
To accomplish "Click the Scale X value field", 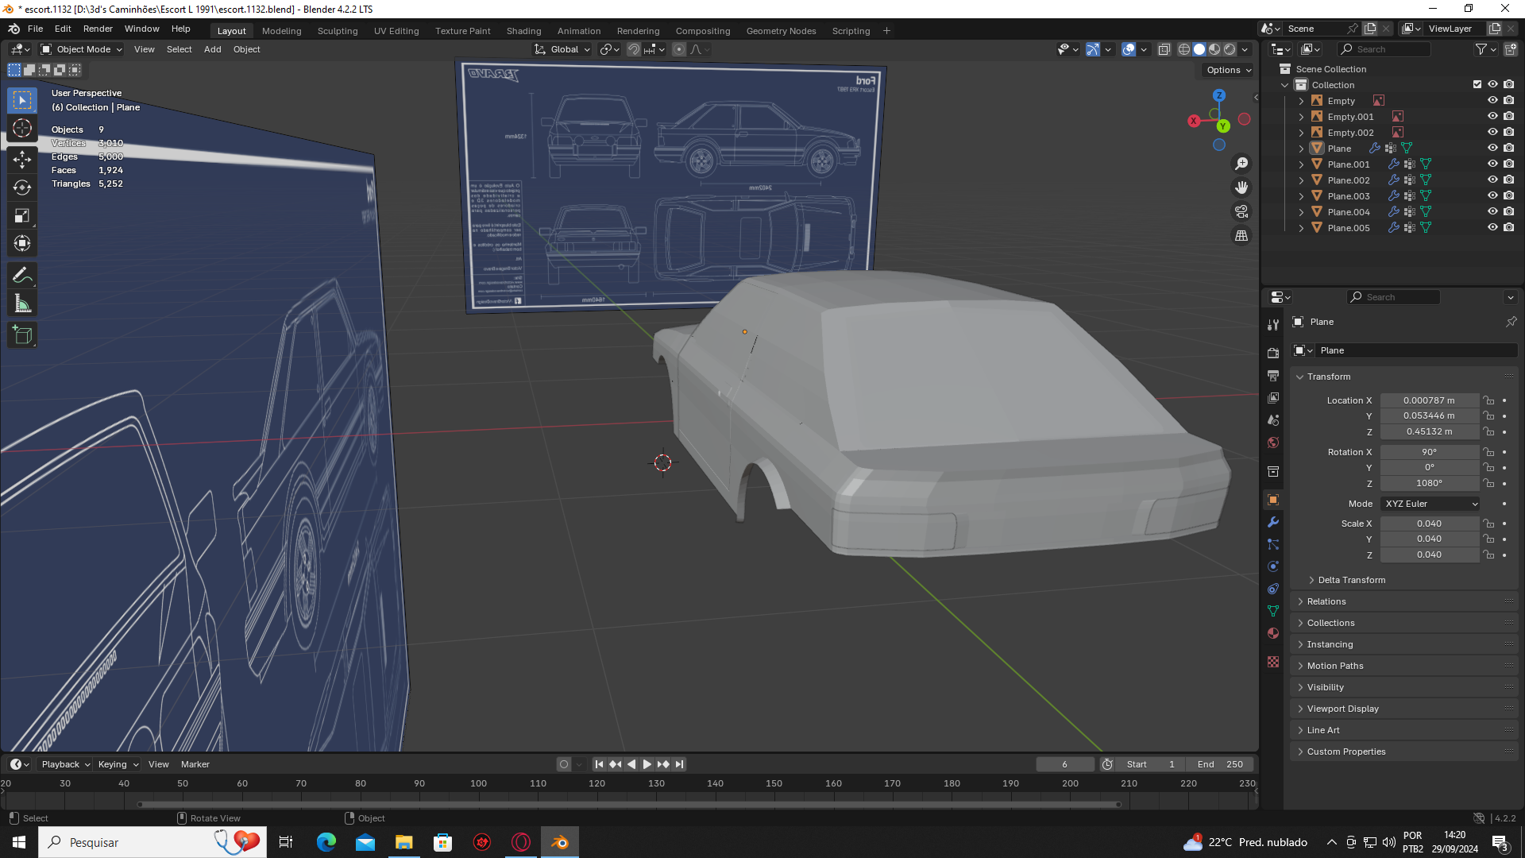I will [1428, 524].
